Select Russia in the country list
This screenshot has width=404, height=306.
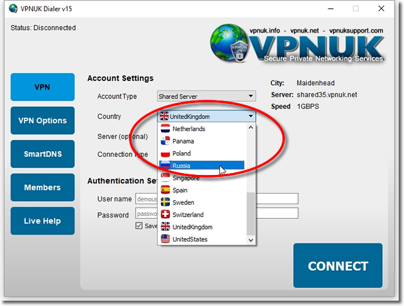[x=202, y=166]
